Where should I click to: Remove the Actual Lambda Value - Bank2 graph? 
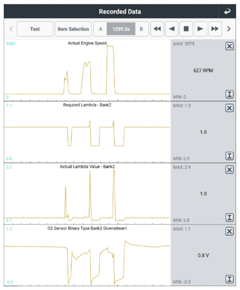click(229, 170)
